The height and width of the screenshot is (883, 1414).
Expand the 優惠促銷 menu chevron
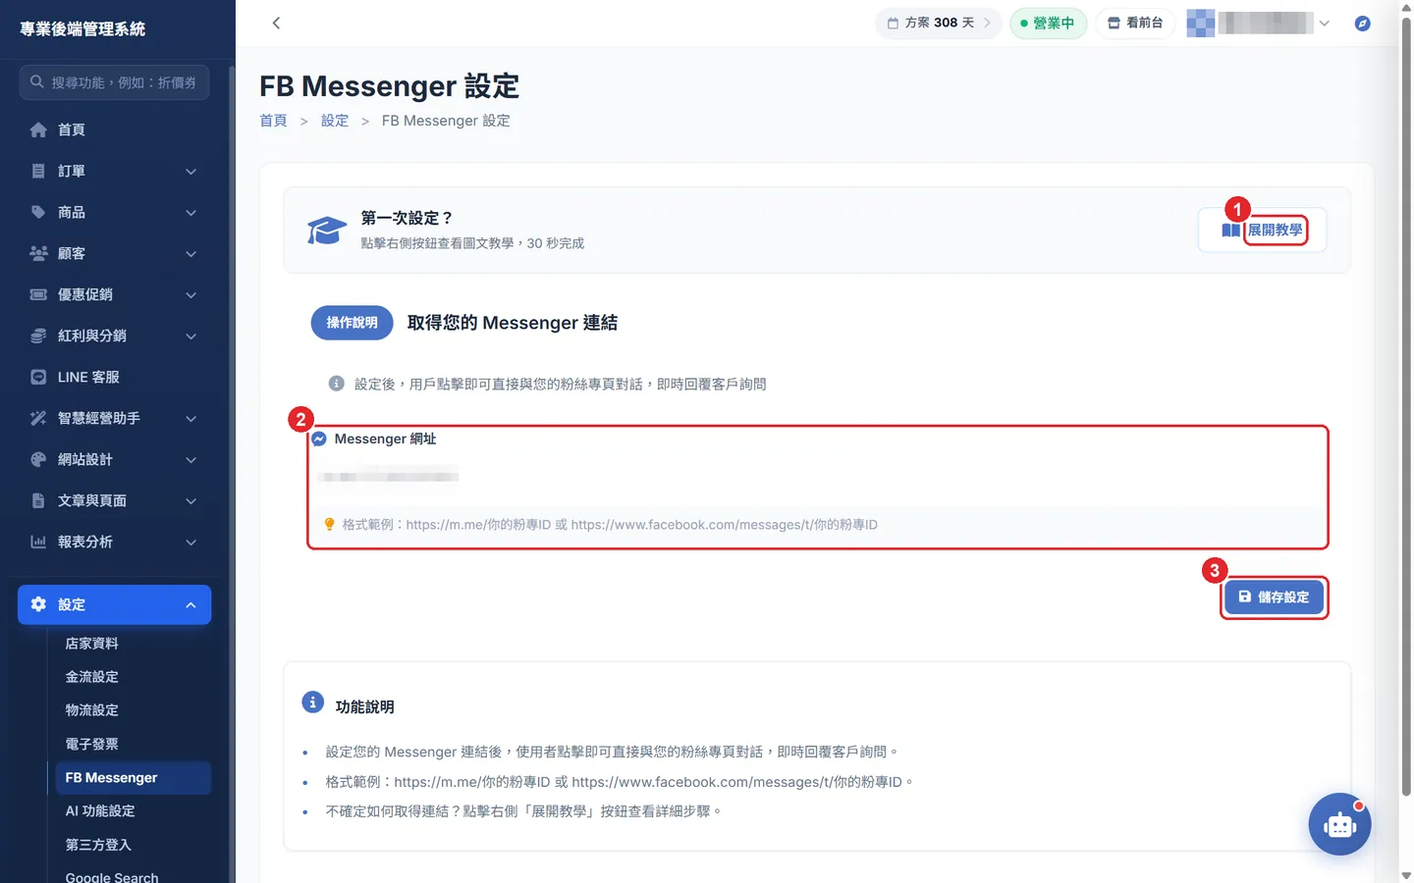[190, 295]
